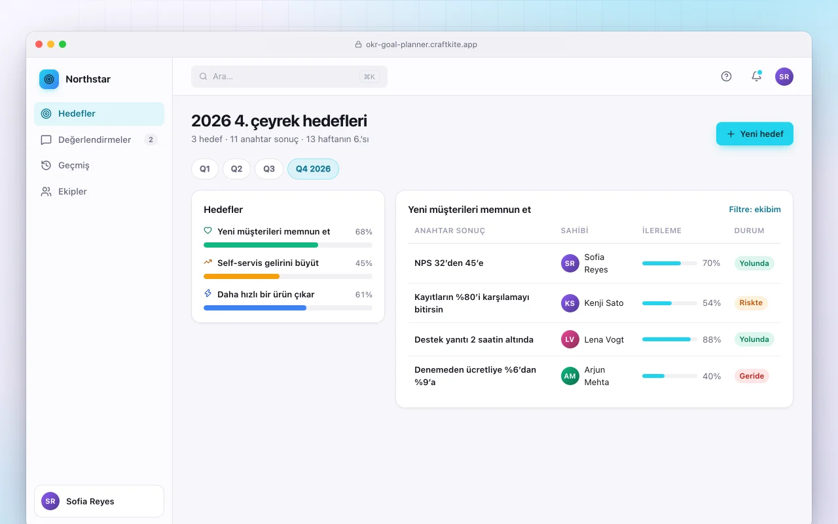This screenshot has height=524, width=838.
Task: Open key result Destek yanıtı 2 saatin altında
Action: tap(474, 339)
